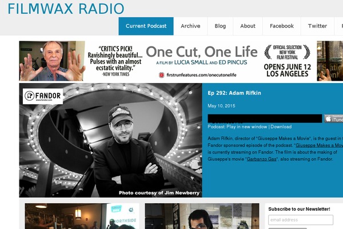Click the Photo courtesy of Jim Newberry caption
The image size is (343, 229).
click(x=159, y=193)
